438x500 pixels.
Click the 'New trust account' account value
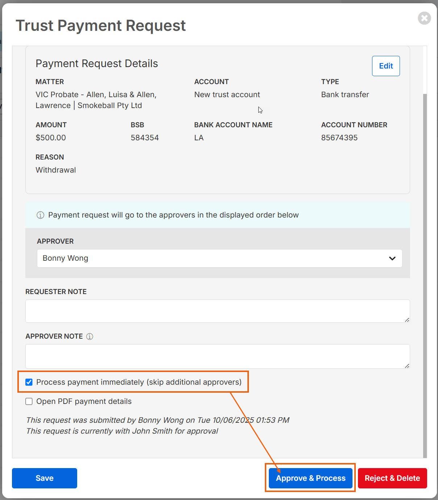click(x=227, y=95)
